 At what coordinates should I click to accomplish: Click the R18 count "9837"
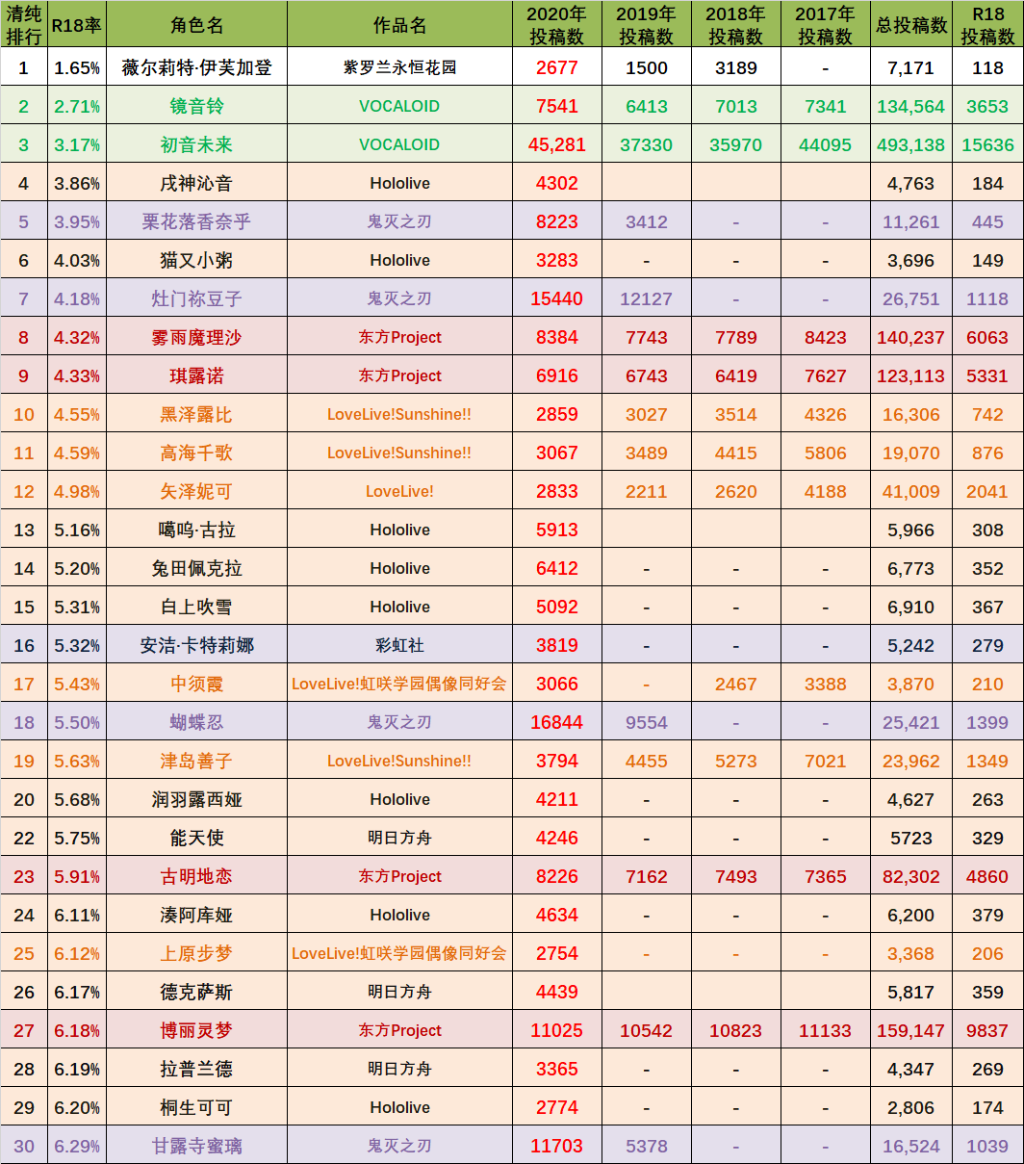987,1030
